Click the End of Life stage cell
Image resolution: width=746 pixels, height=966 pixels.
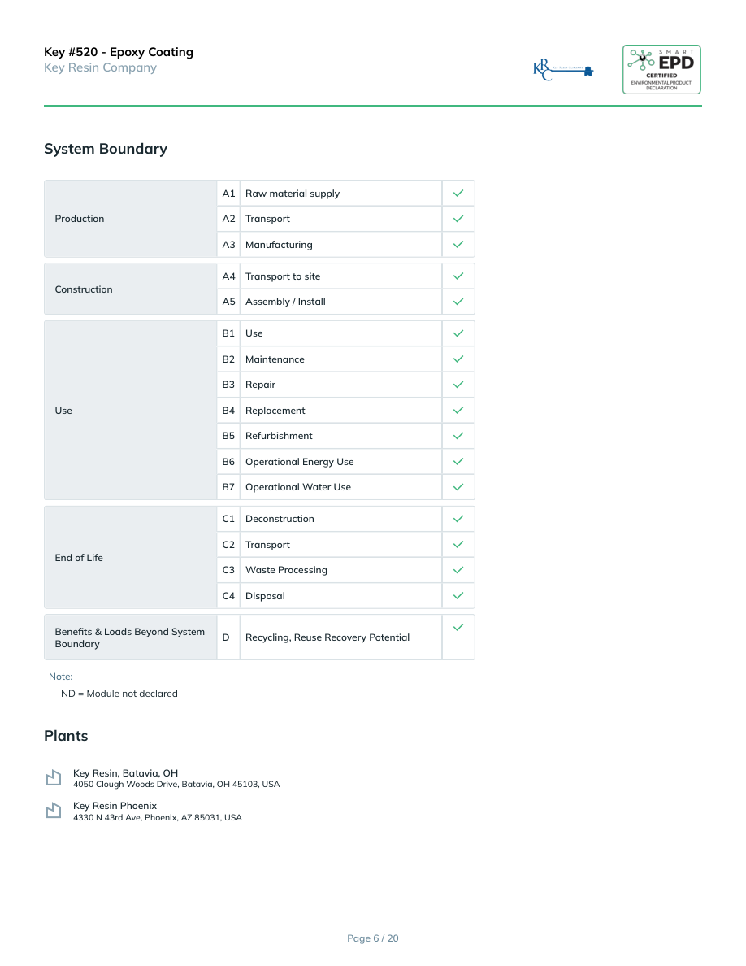pyautogui.click(x=130, y=558)
